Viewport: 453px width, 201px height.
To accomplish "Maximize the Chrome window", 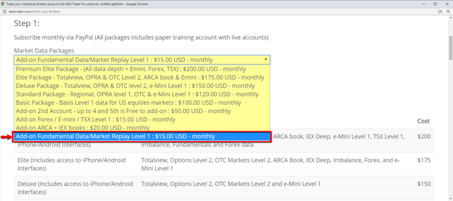I will (435, 4).
